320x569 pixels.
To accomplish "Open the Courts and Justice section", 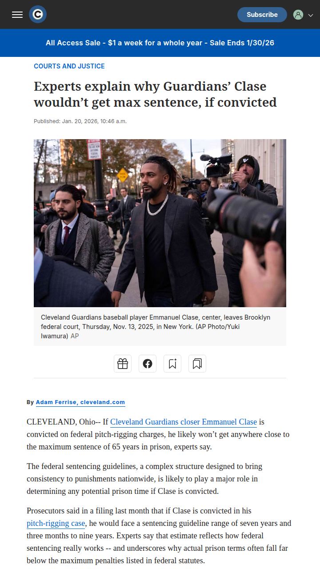I will click(69, 66).
